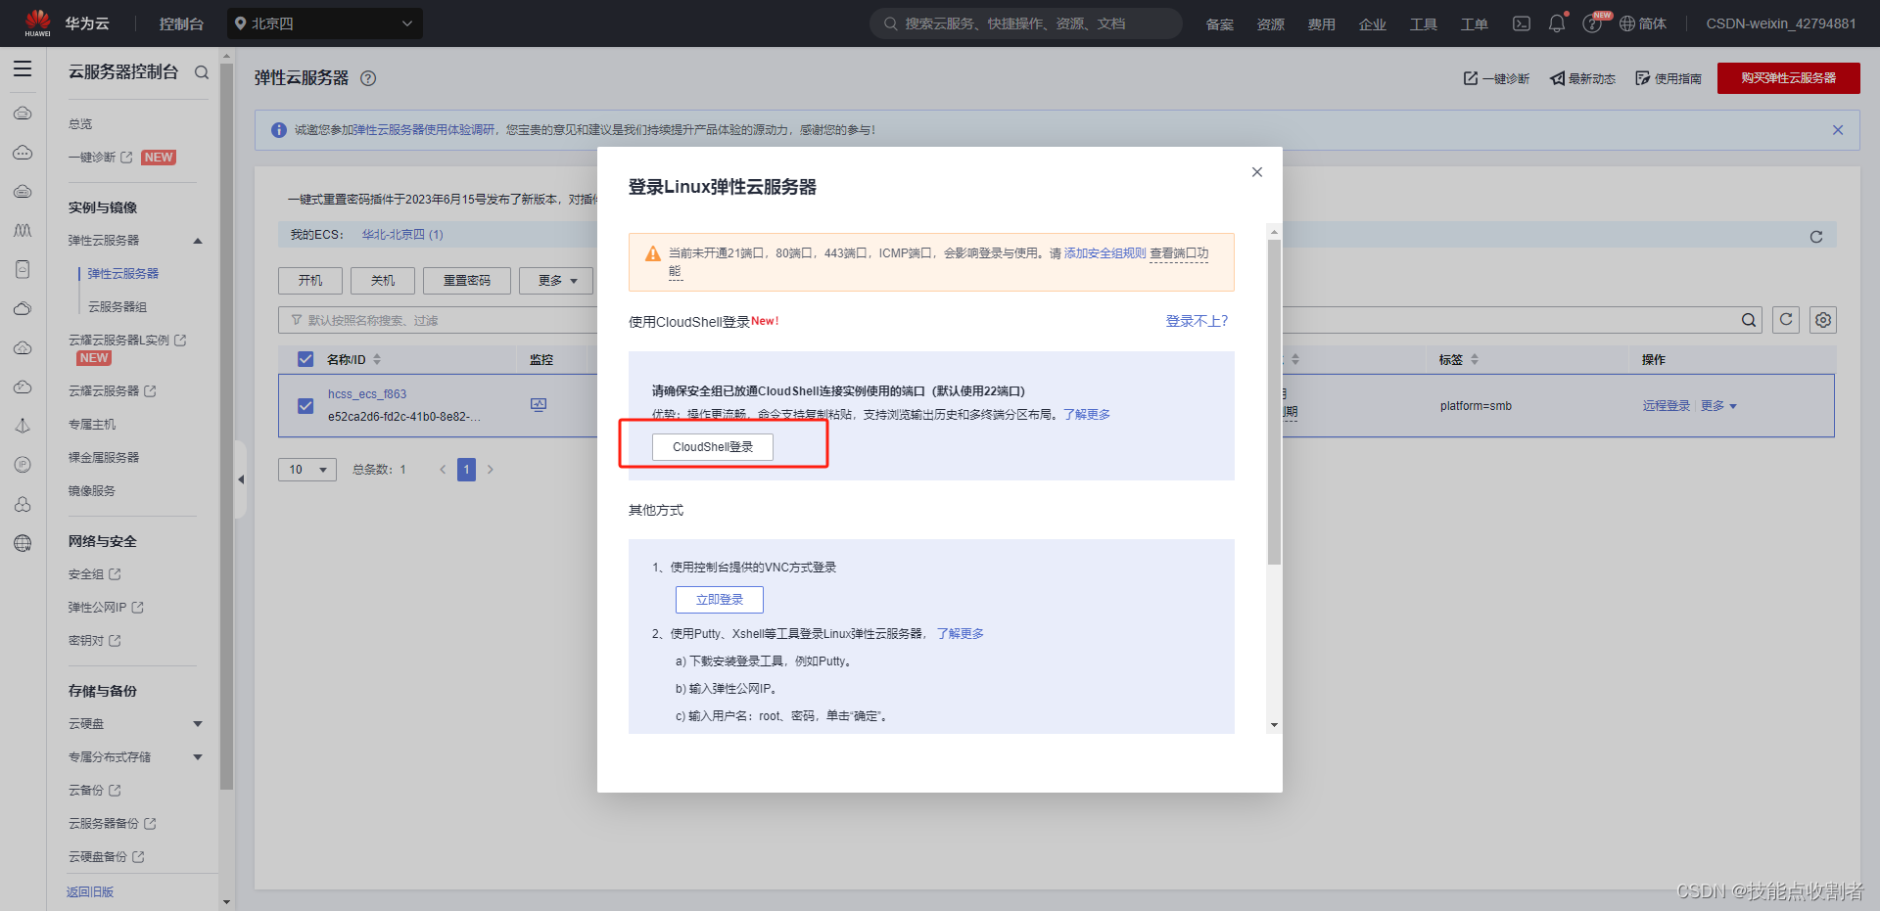Image resolution: width=1880 pixels, height=911 pixels.
Task: Open 备案 in the top navigation
Action: pyautogui.click(x=1220, y=24)
